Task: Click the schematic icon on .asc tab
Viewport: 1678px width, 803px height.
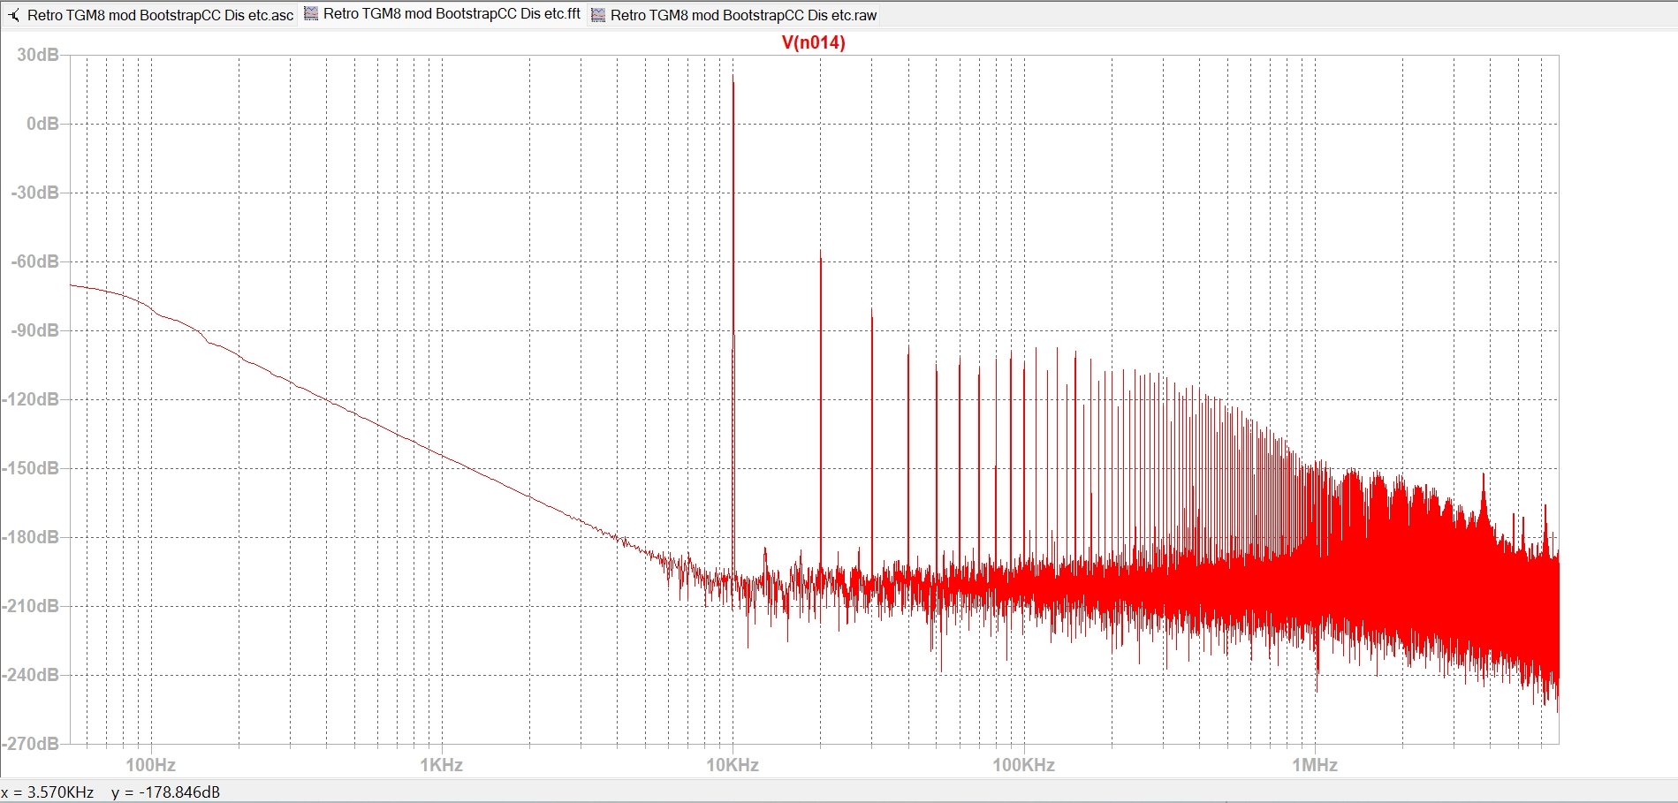Action: [14, 15]
